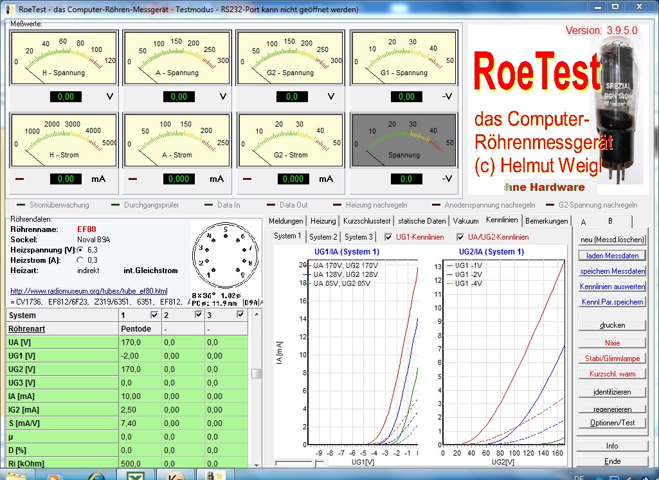Click the Optionen/Test button
The height and width of the screenshot is (480, 659).
(612, 423)
